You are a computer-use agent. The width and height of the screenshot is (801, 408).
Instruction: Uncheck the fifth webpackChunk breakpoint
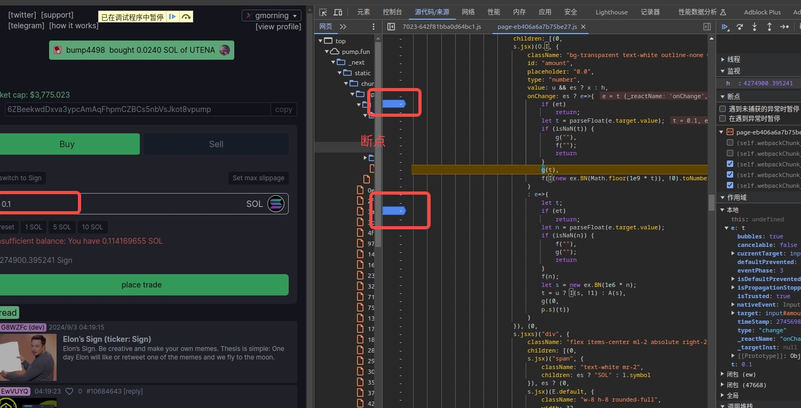click(x=730, y=186)
